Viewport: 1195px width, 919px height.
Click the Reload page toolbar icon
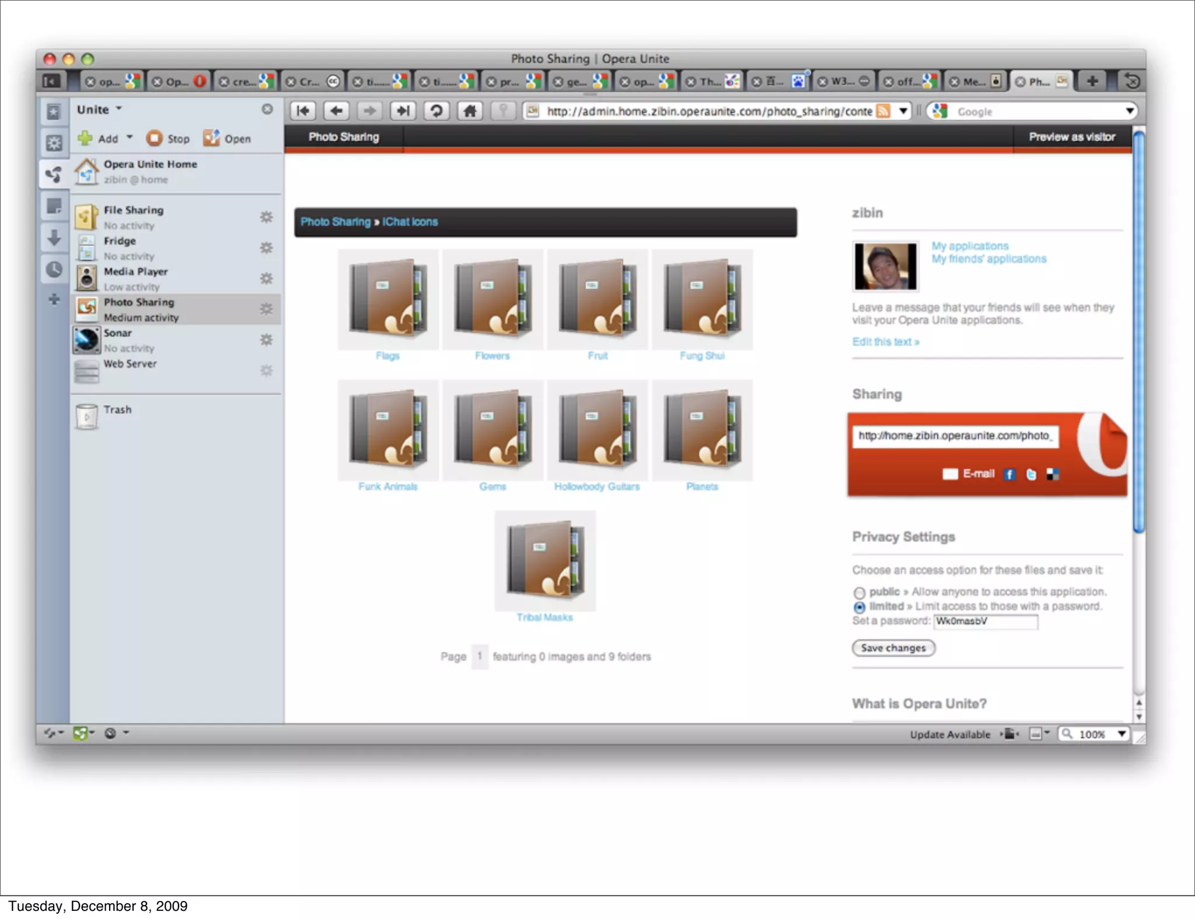[436, 111]
